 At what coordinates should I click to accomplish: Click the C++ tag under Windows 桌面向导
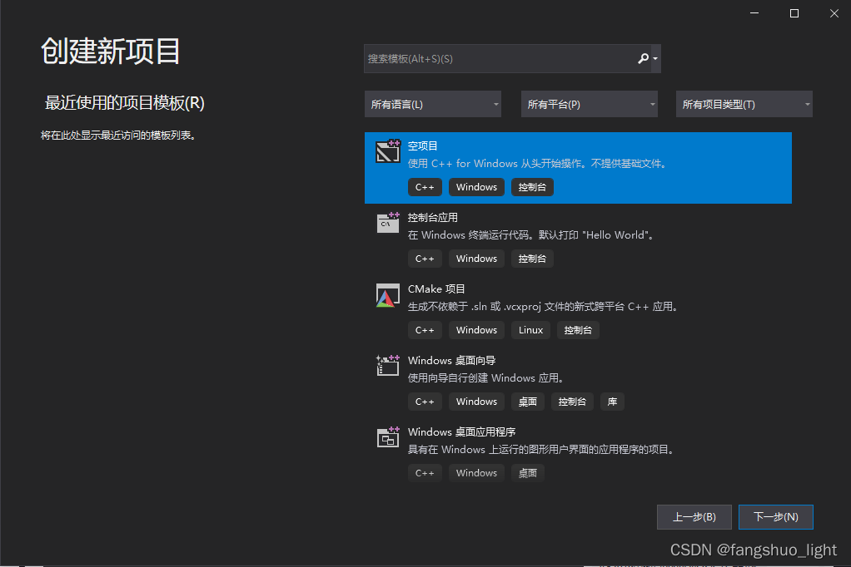tap(425, 402)
